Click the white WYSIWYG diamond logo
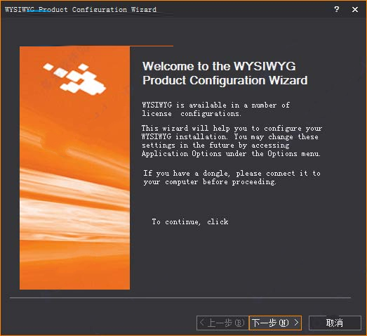 [74, 79]
